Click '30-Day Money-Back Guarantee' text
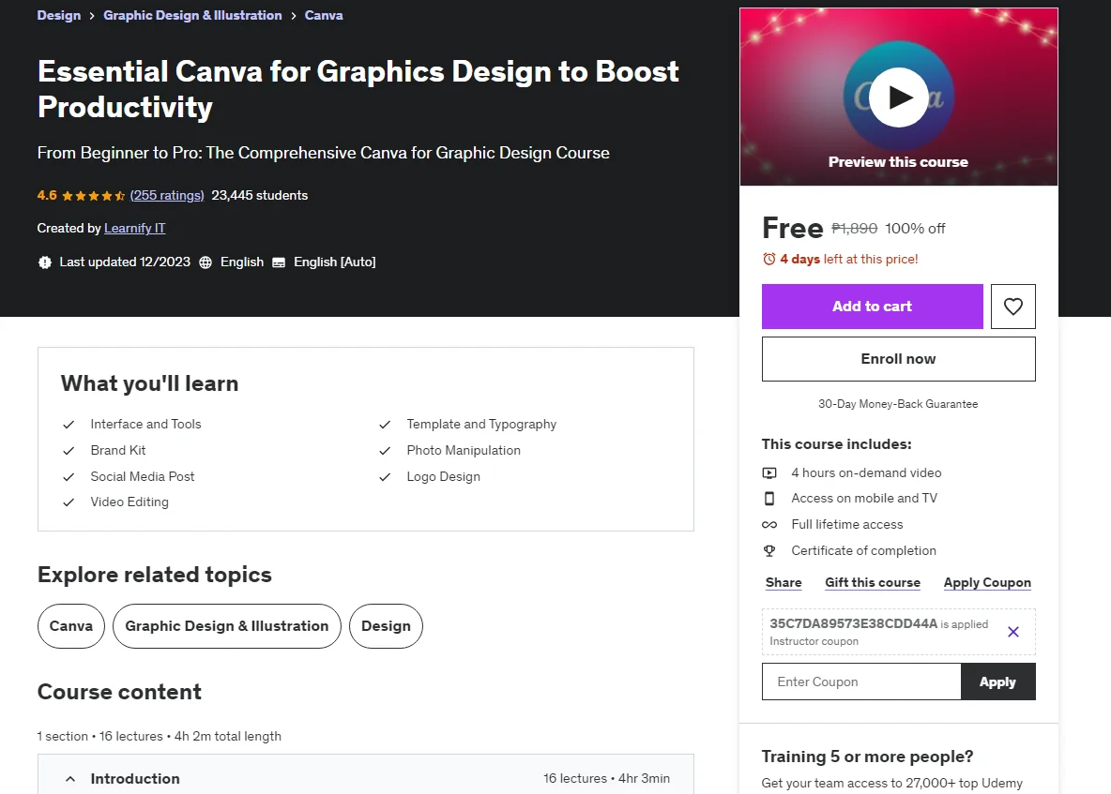This screenshot has width=1111, height=794. [898, 403]
